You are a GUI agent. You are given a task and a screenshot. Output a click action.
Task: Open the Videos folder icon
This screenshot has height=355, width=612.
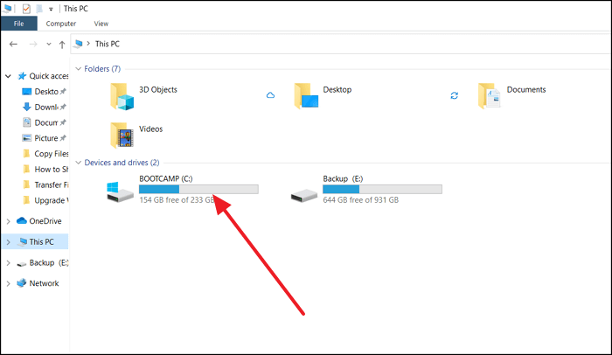pos(123,134)
